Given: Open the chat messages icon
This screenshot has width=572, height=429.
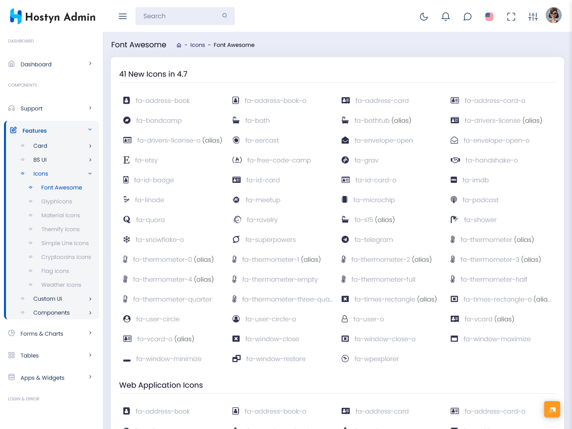Looking at the screenshot, I should click(x=468, y=16).
